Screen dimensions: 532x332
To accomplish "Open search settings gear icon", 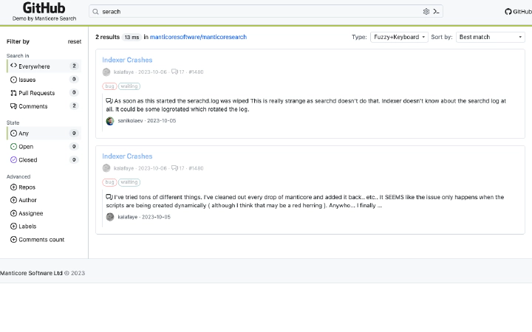I will point(426,12).
